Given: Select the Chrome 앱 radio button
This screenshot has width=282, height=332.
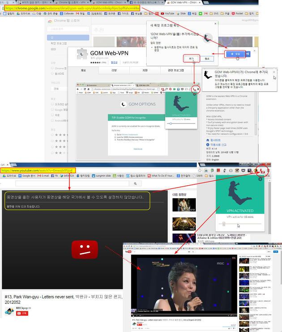Looking at the screenshot, I should coord(52,68).
